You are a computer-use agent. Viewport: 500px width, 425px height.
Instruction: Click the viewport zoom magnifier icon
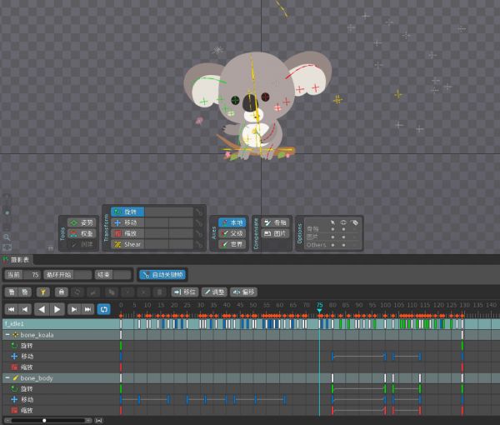(7, 237)
